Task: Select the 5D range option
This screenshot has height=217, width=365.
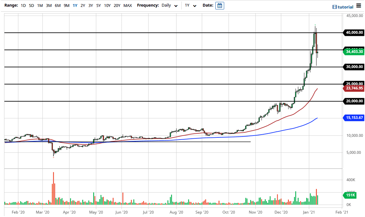Action: [x=31, y=5]
